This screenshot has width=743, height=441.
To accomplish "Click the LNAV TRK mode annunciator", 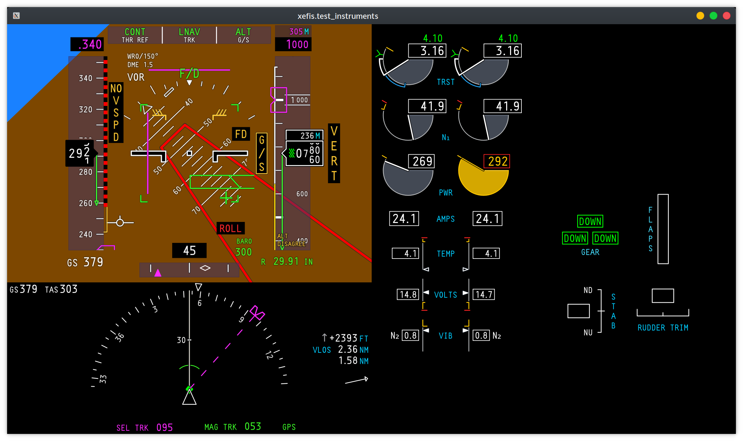I will 189,35.
